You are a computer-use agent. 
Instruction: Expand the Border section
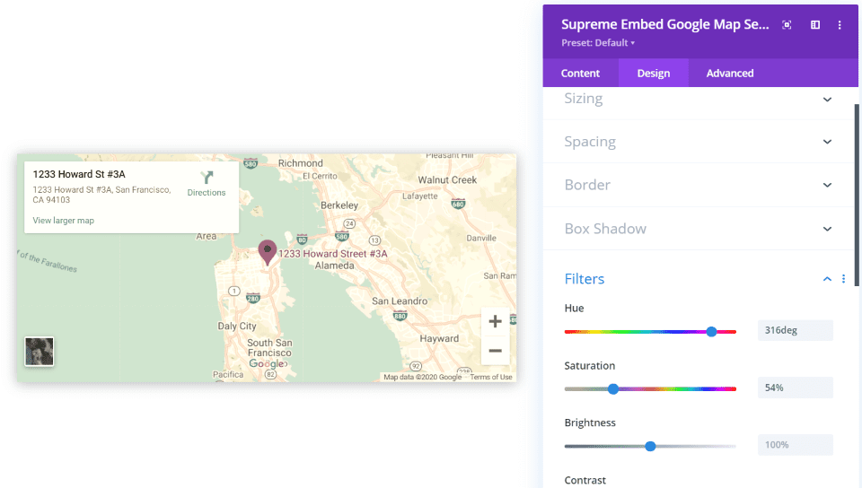pyautogui.click(x=827, y=185)
